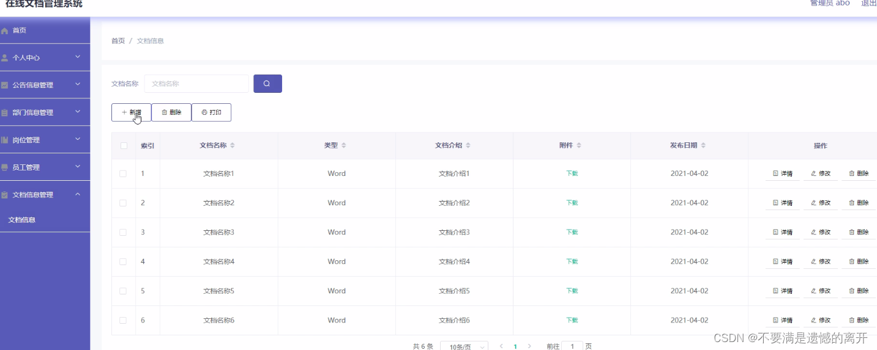877x350 pixels.
Task: Check the box for row 文档名称1
Action: point(123,173)
